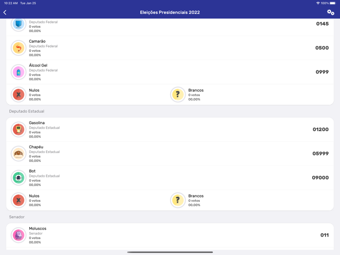The height and width of the screenshot is (255, 340).
Task: Go back using the left arrow
Action: point(5,12)
